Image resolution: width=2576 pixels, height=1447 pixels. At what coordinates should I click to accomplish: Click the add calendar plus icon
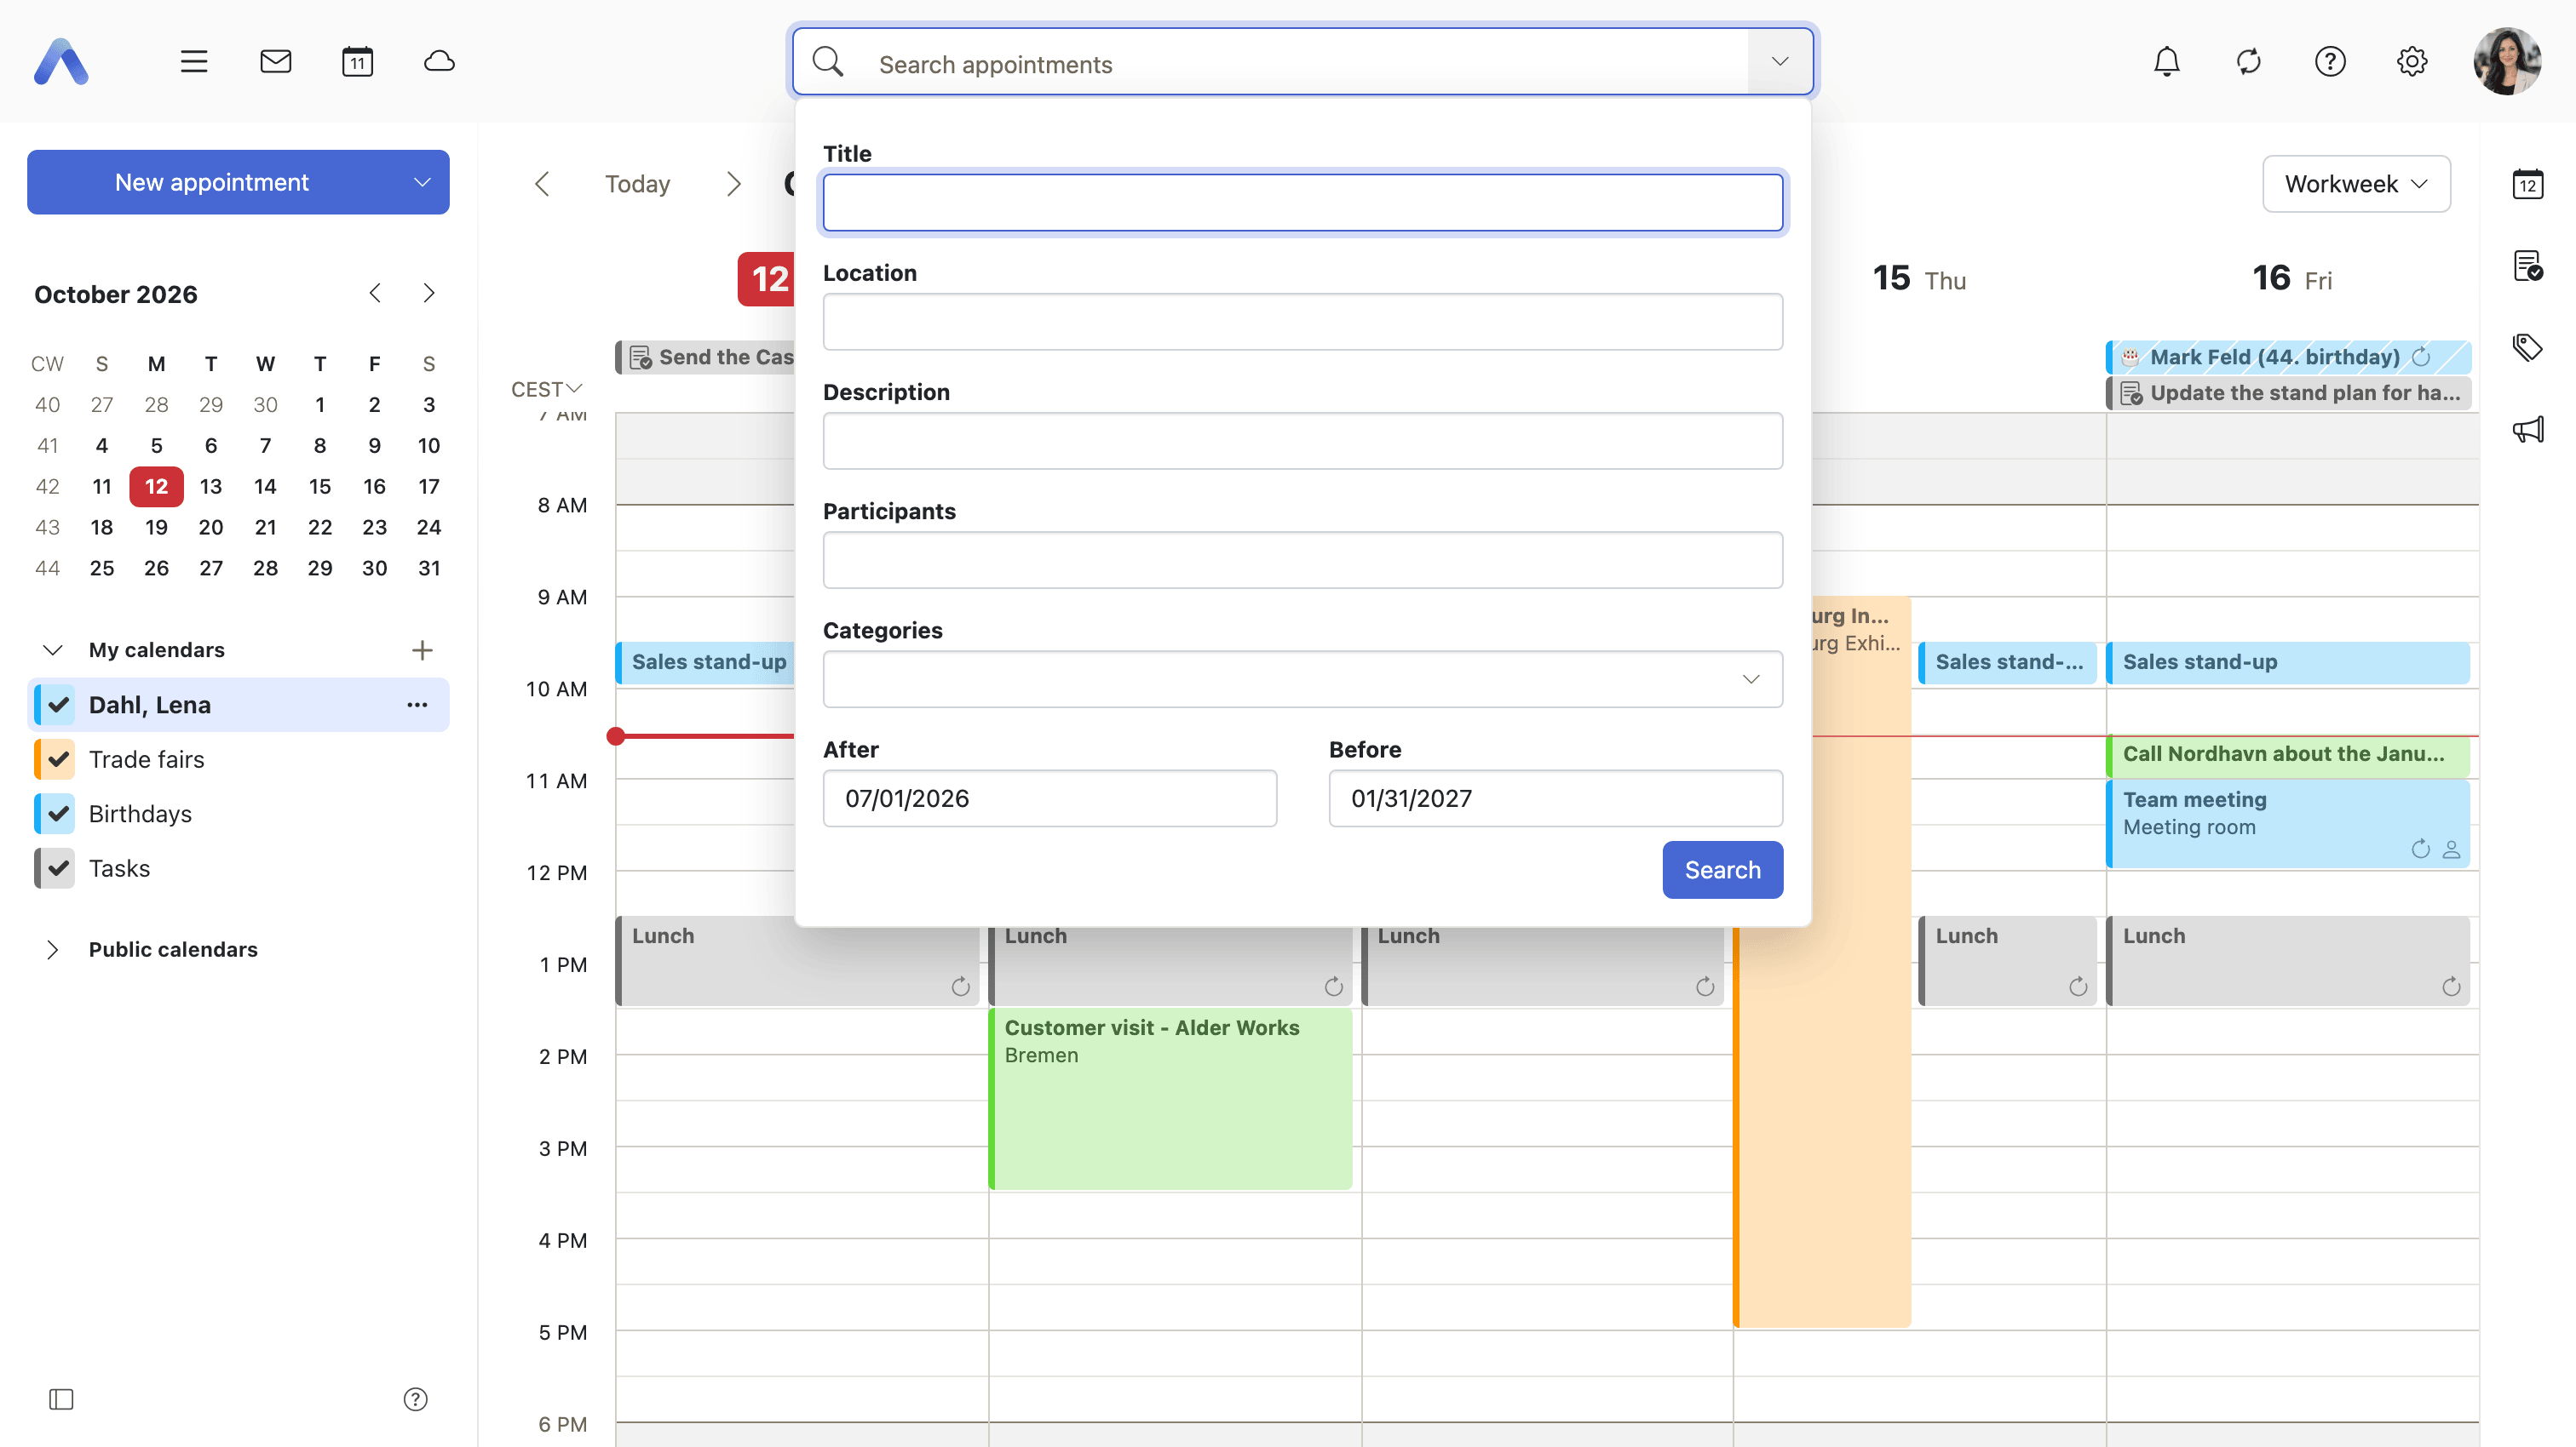pyautogui.click(x=422, y=650)
